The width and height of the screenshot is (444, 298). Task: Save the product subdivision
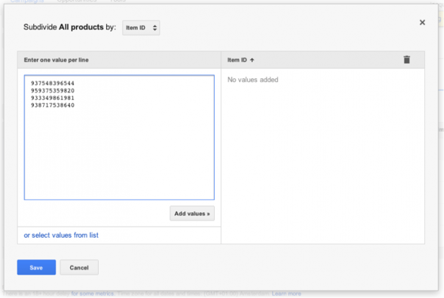click(x=36, y=268)
